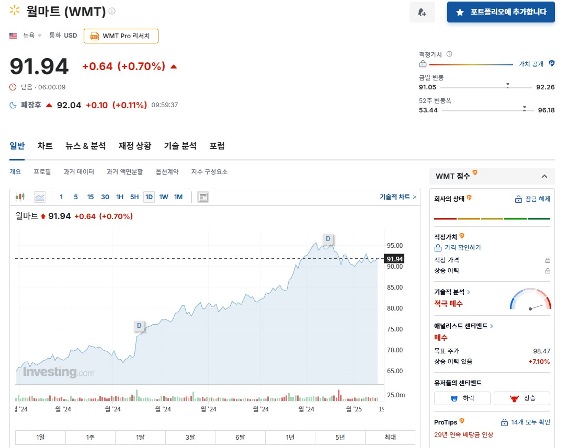This screenshot has width=568, height=448.
Task: Vote 상승 in the user sentiment section
Action: (522, 398)
